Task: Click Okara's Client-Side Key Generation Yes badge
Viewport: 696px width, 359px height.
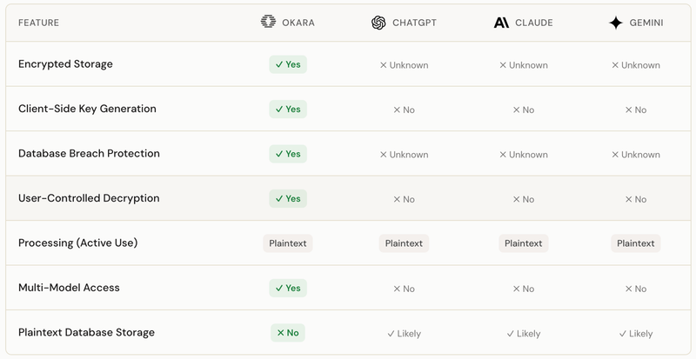Action: click(x=288, y=110)
